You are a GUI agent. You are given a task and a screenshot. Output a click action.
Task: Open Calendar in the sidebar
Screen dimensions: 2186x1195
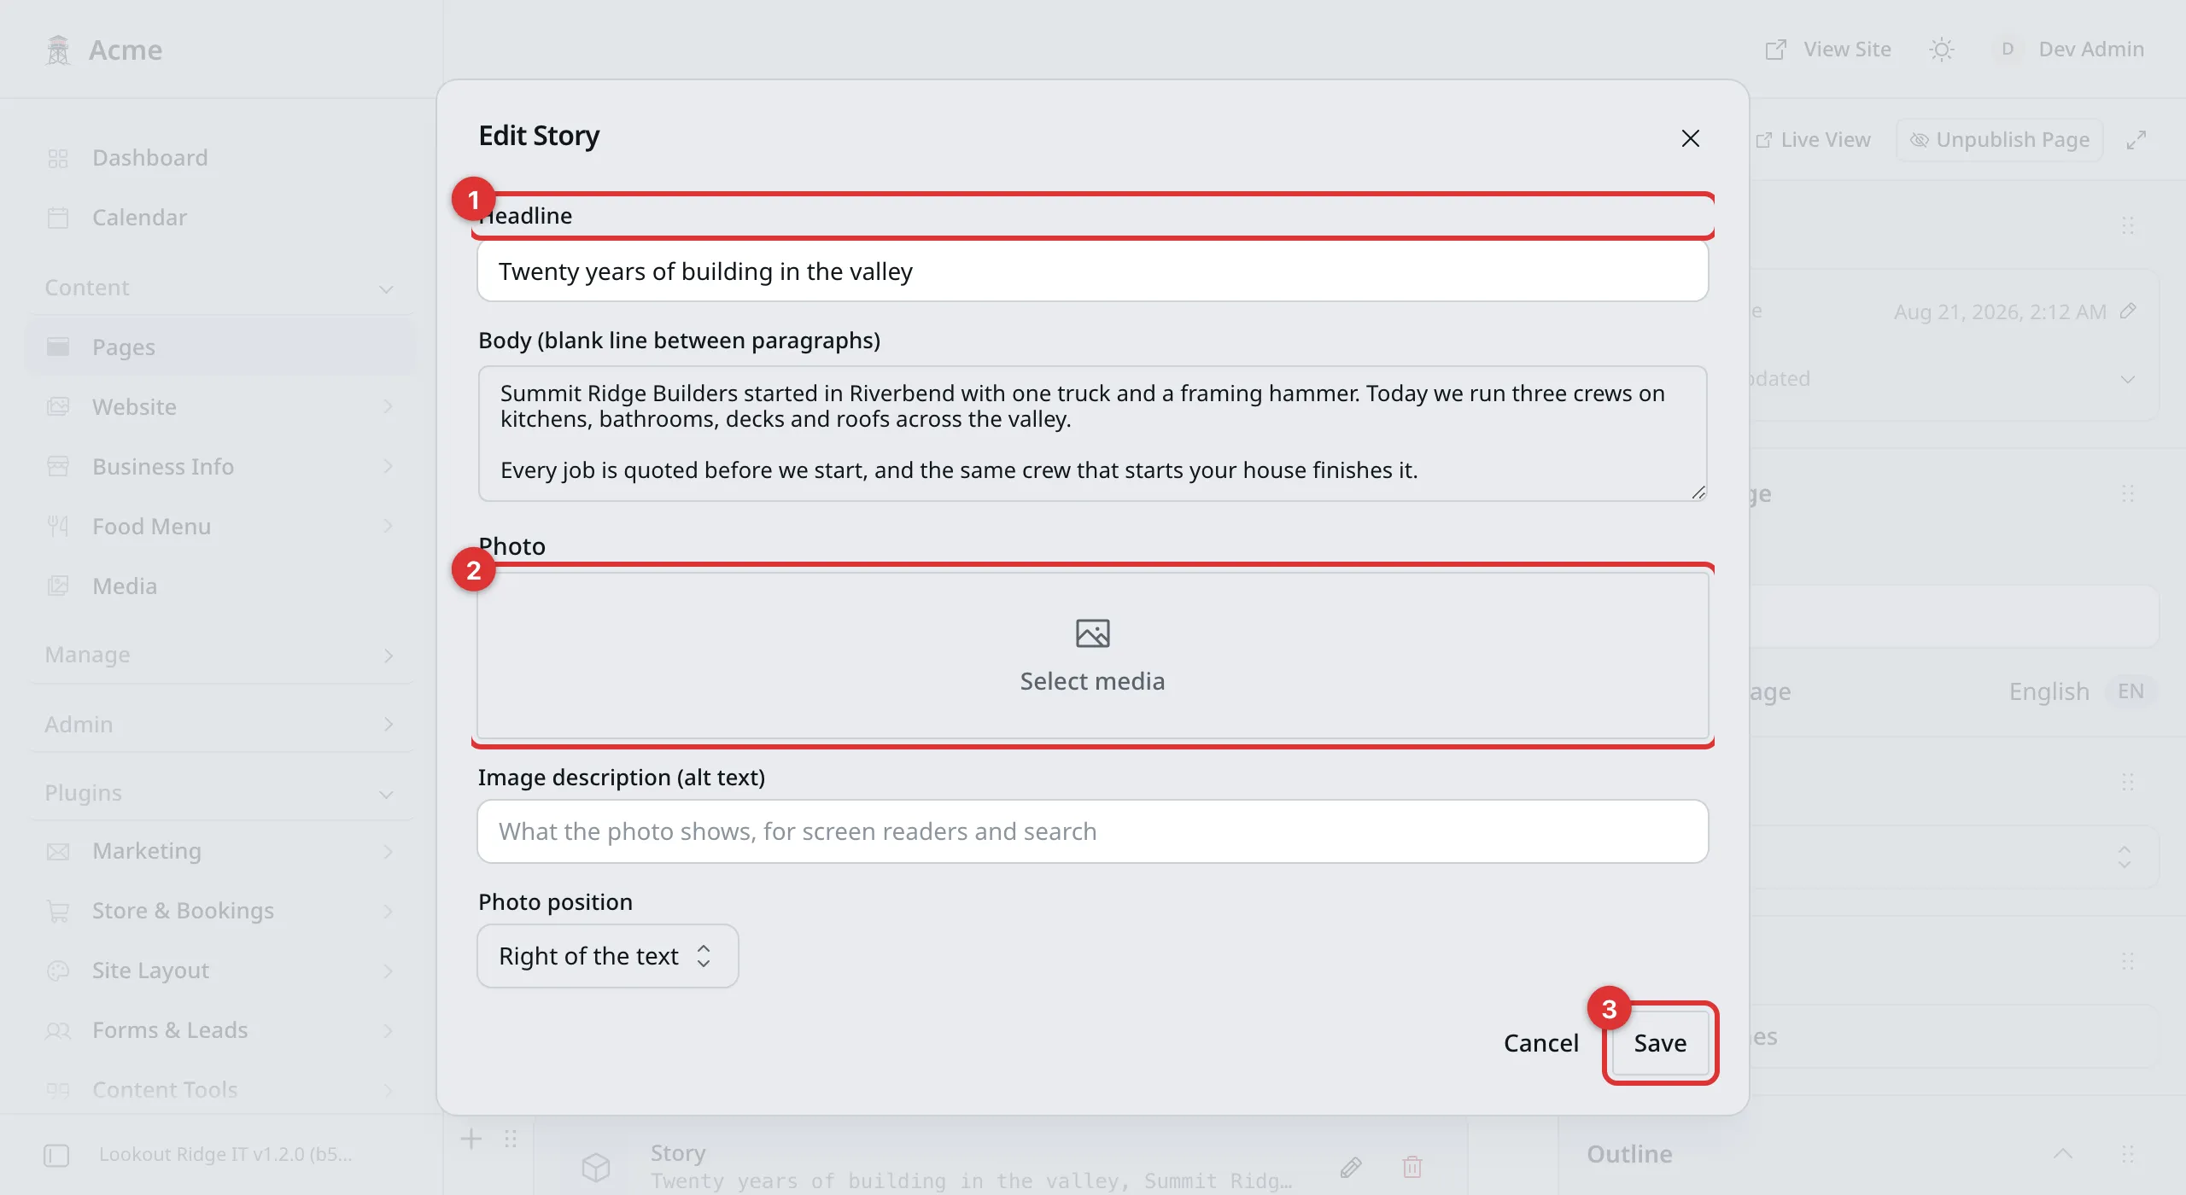[220, 218]
